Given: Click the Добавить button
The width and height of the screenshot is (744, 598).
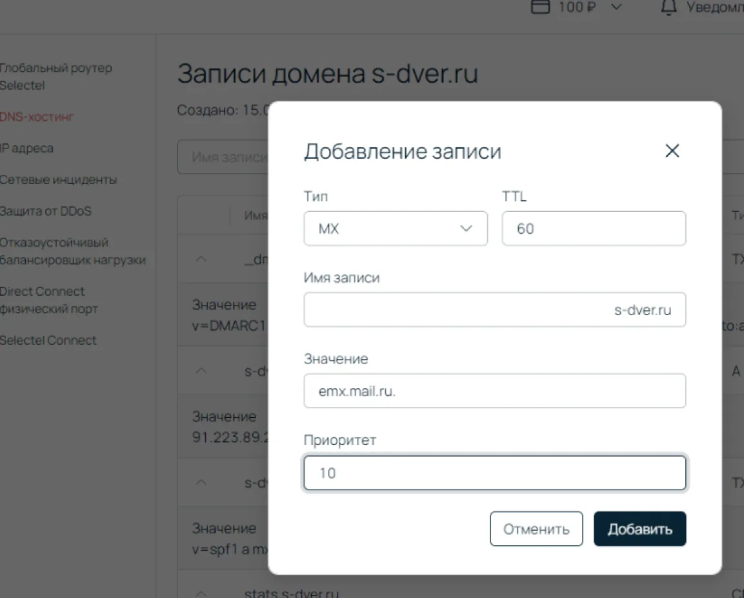Looking at the screenshot, I should point(639,529).
